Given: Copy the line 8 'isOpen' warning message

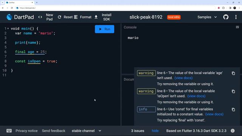Looking at the screenshot, I should click(x=233, y=91).
